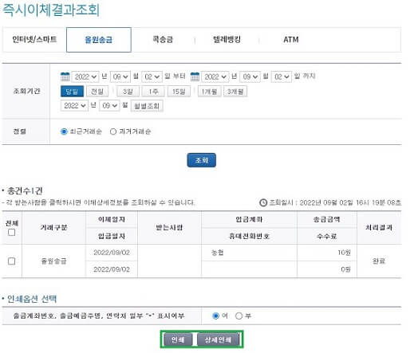Screen dimensions: 414x353
Task: Switch to the ATM tab
Action: coord(291,40)
